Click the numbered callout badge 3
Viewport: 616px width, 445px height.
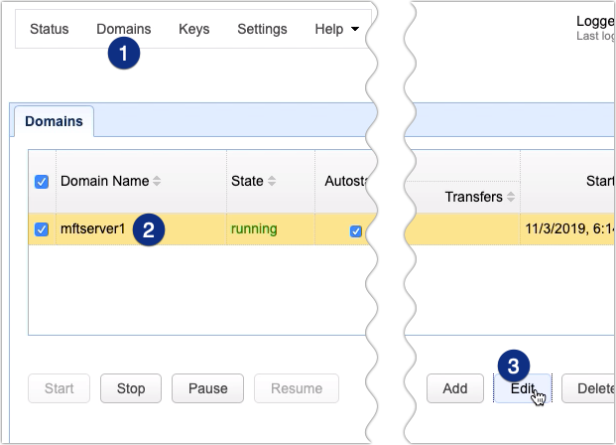coord(513,366)
